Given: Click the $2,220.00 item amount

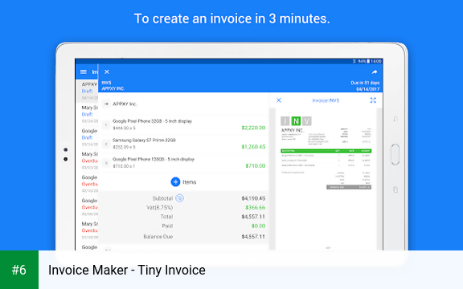Looking at the screenshot, I should coord(253,128).
